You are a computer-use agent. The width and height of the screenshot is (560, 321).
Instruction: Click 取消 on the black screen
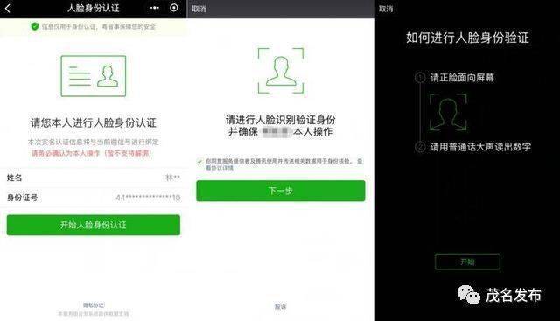[x=386, y=9]
